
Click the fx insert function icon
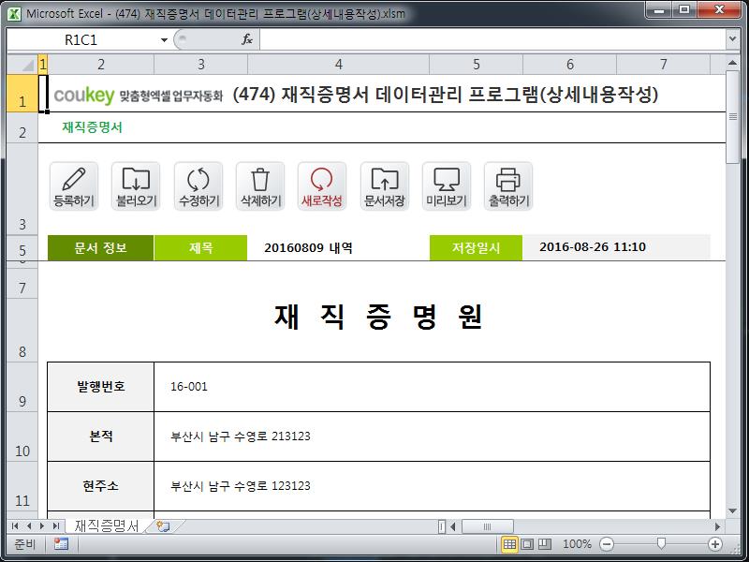(247, 39)
